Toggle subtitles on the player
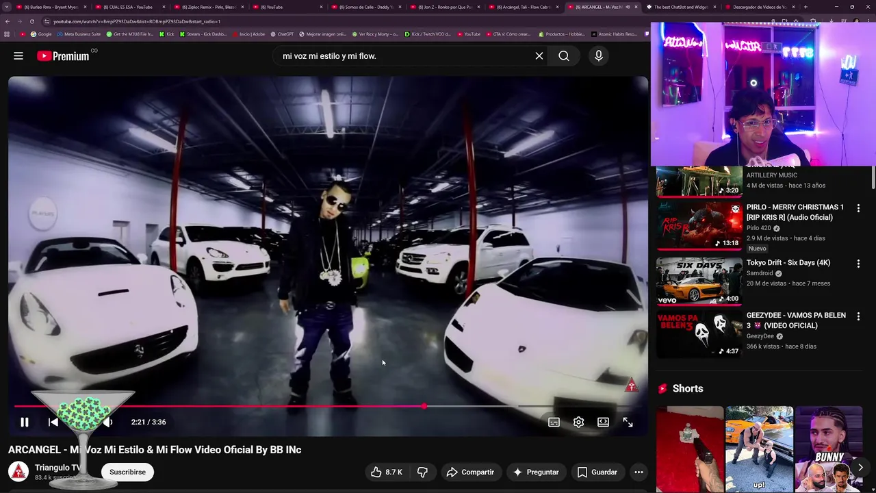 coord(554,422)
